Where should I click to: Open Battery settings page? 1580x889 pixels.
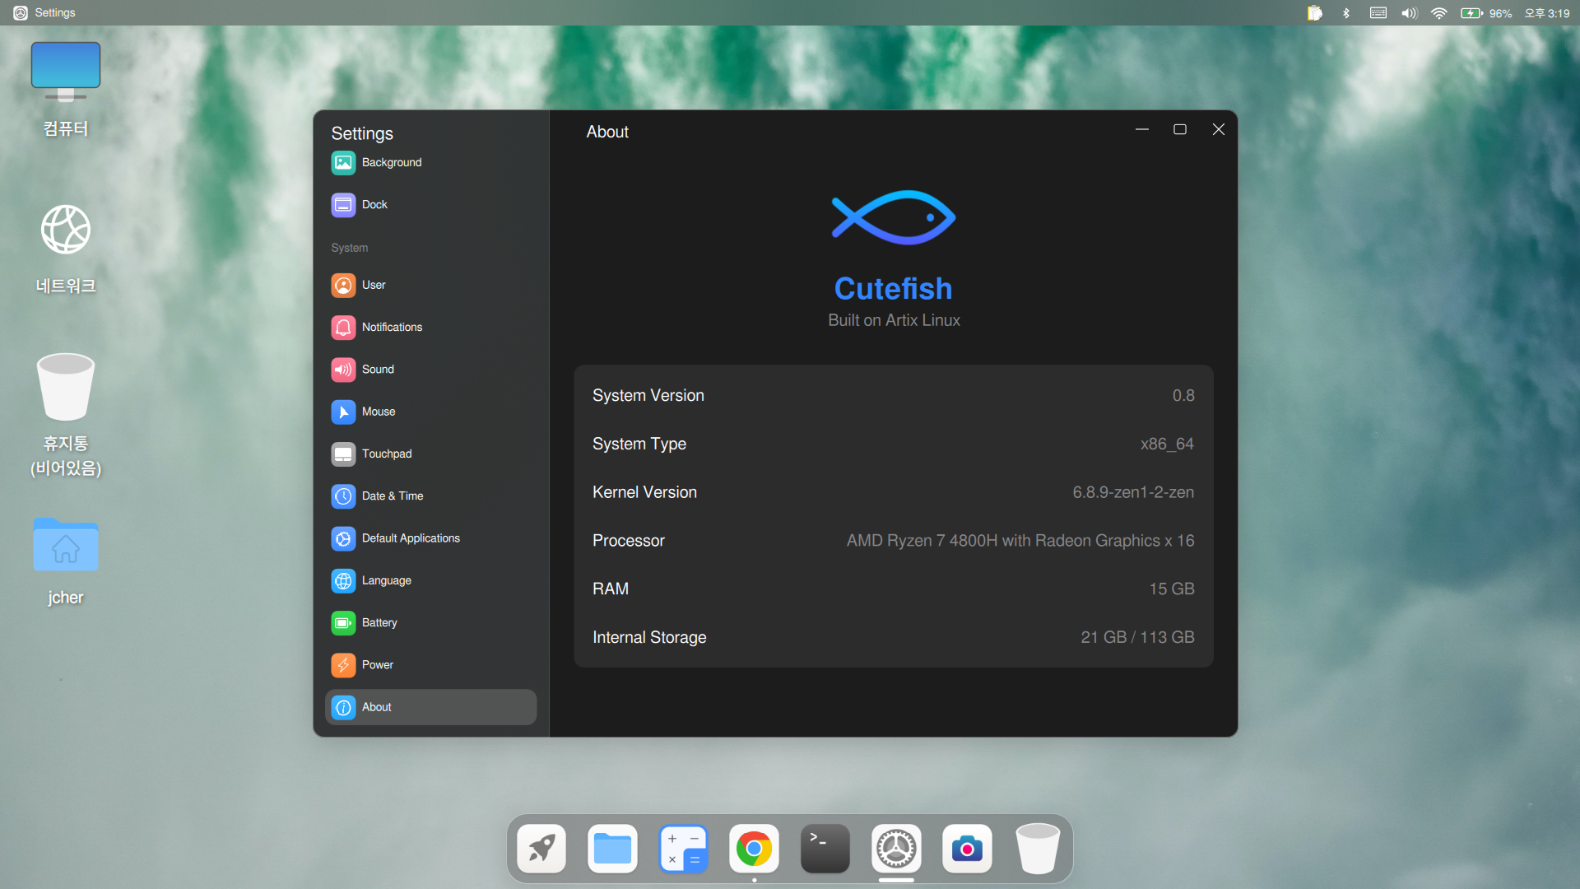click(430, 622)
